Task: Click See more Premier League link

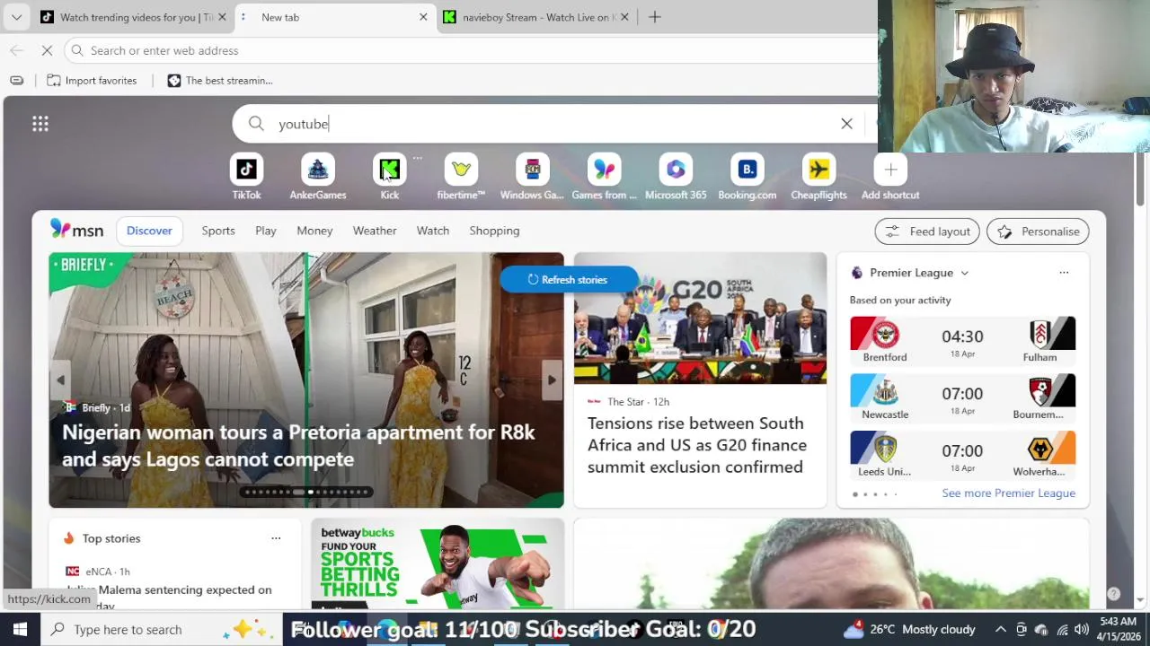Action: pos(1008,493)
